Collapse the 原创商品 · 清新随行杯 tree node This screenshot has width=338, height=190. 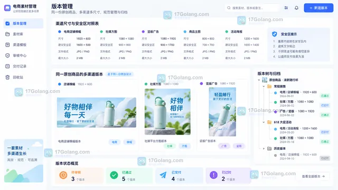[x=259, y=80]
